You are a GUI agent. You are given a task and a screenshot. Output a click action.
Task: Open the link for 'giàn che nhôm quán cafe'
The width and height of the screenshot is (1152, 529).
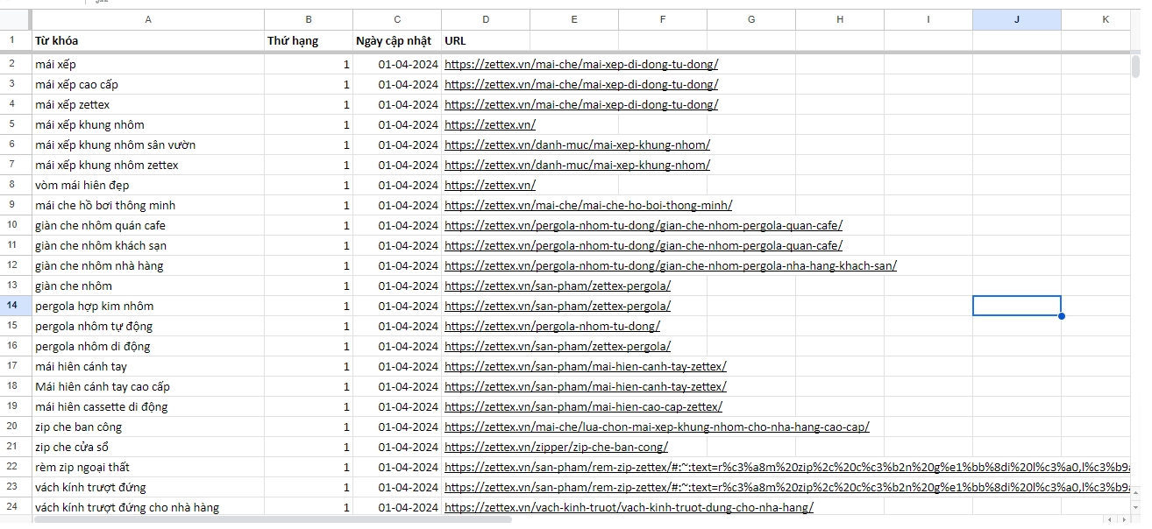tap(644, 225)
